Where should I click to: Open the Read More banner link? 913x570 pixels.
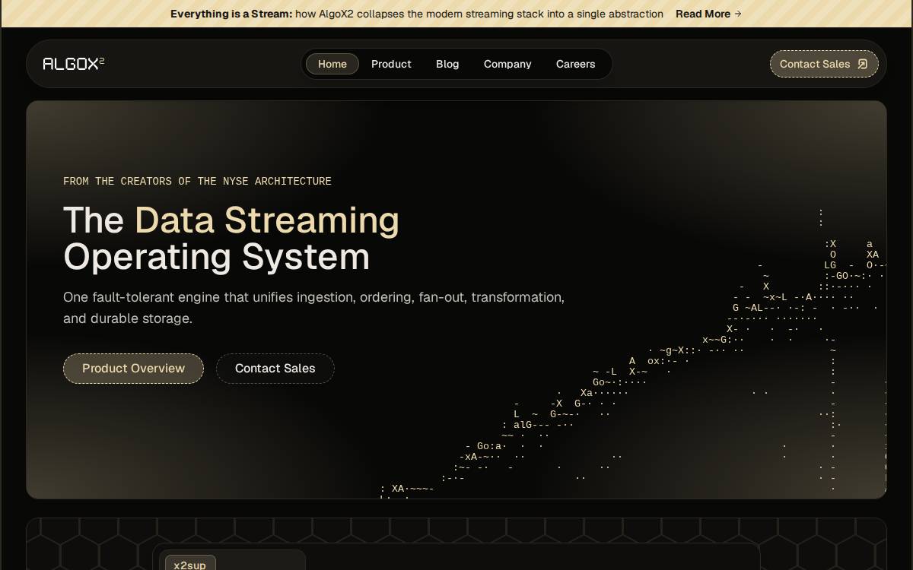(x=708, y=14)
